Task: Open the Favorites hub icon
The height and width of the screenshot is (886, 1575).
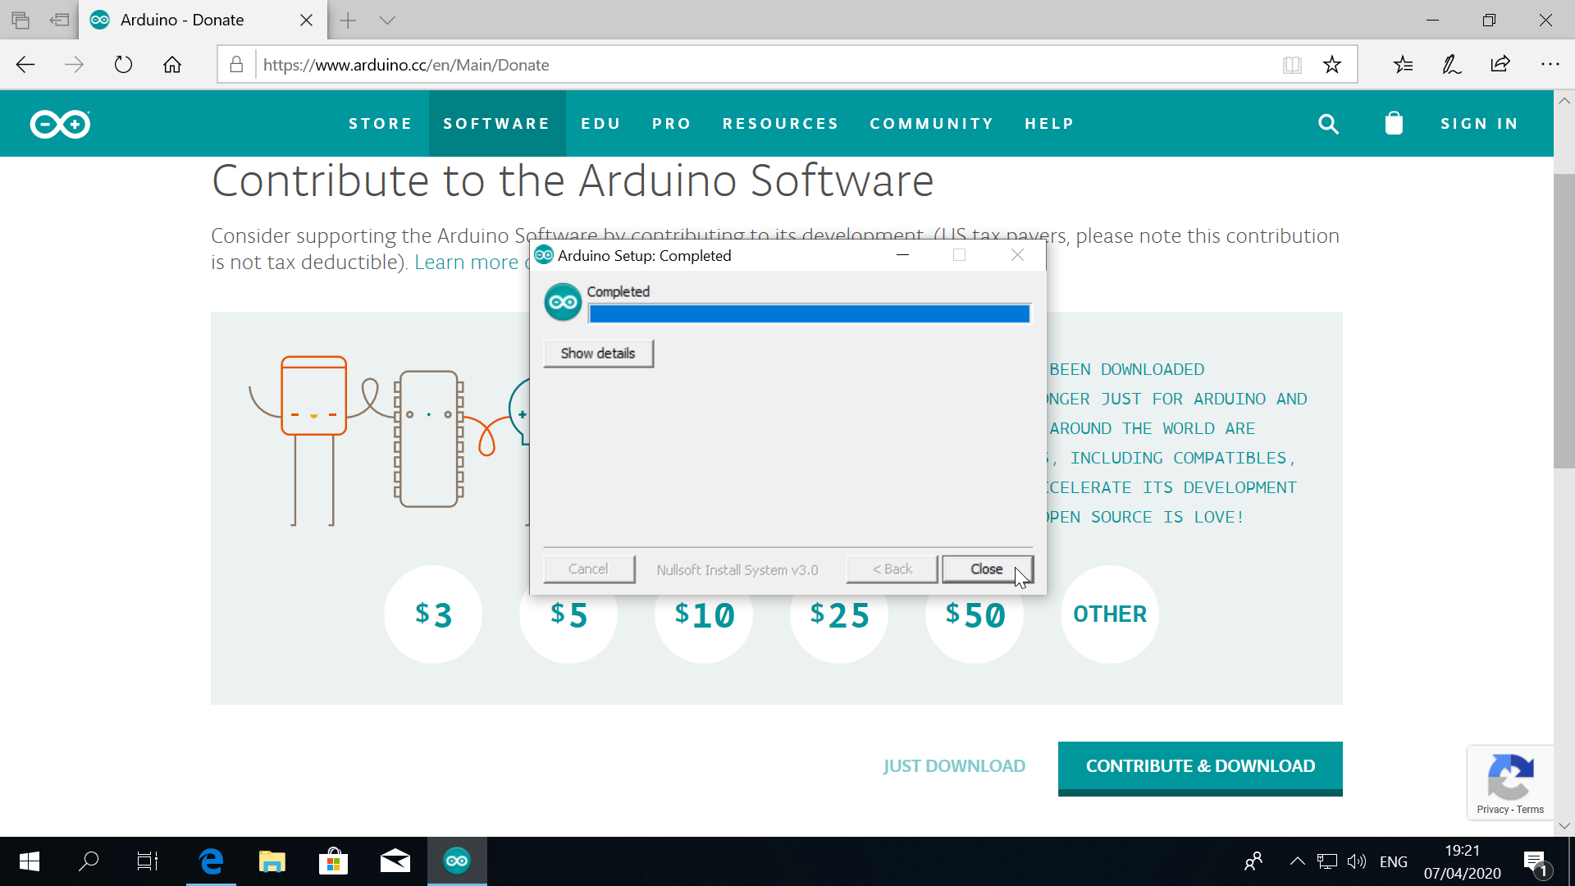Action: pos(1403,65)
